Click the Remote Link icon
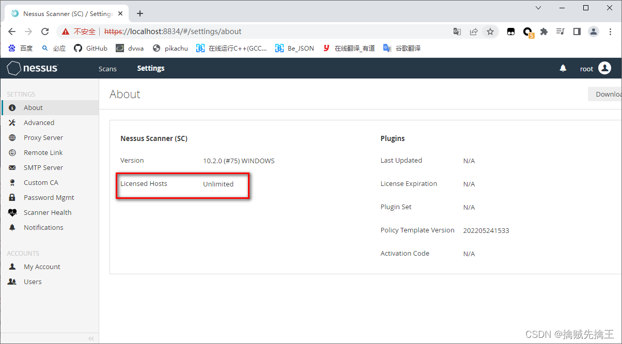The width and height of the screenshot is (622, 344). click(x=12, y=153)
